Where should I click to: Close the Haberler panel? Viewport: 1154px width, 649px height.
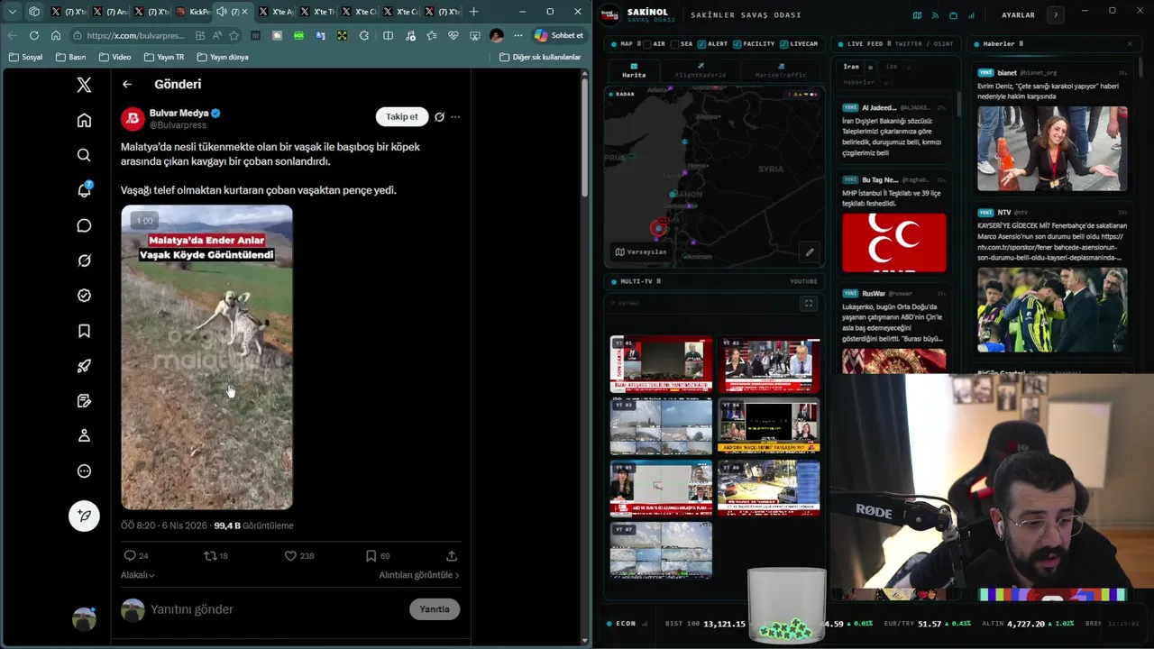(x=1130, y=43)
